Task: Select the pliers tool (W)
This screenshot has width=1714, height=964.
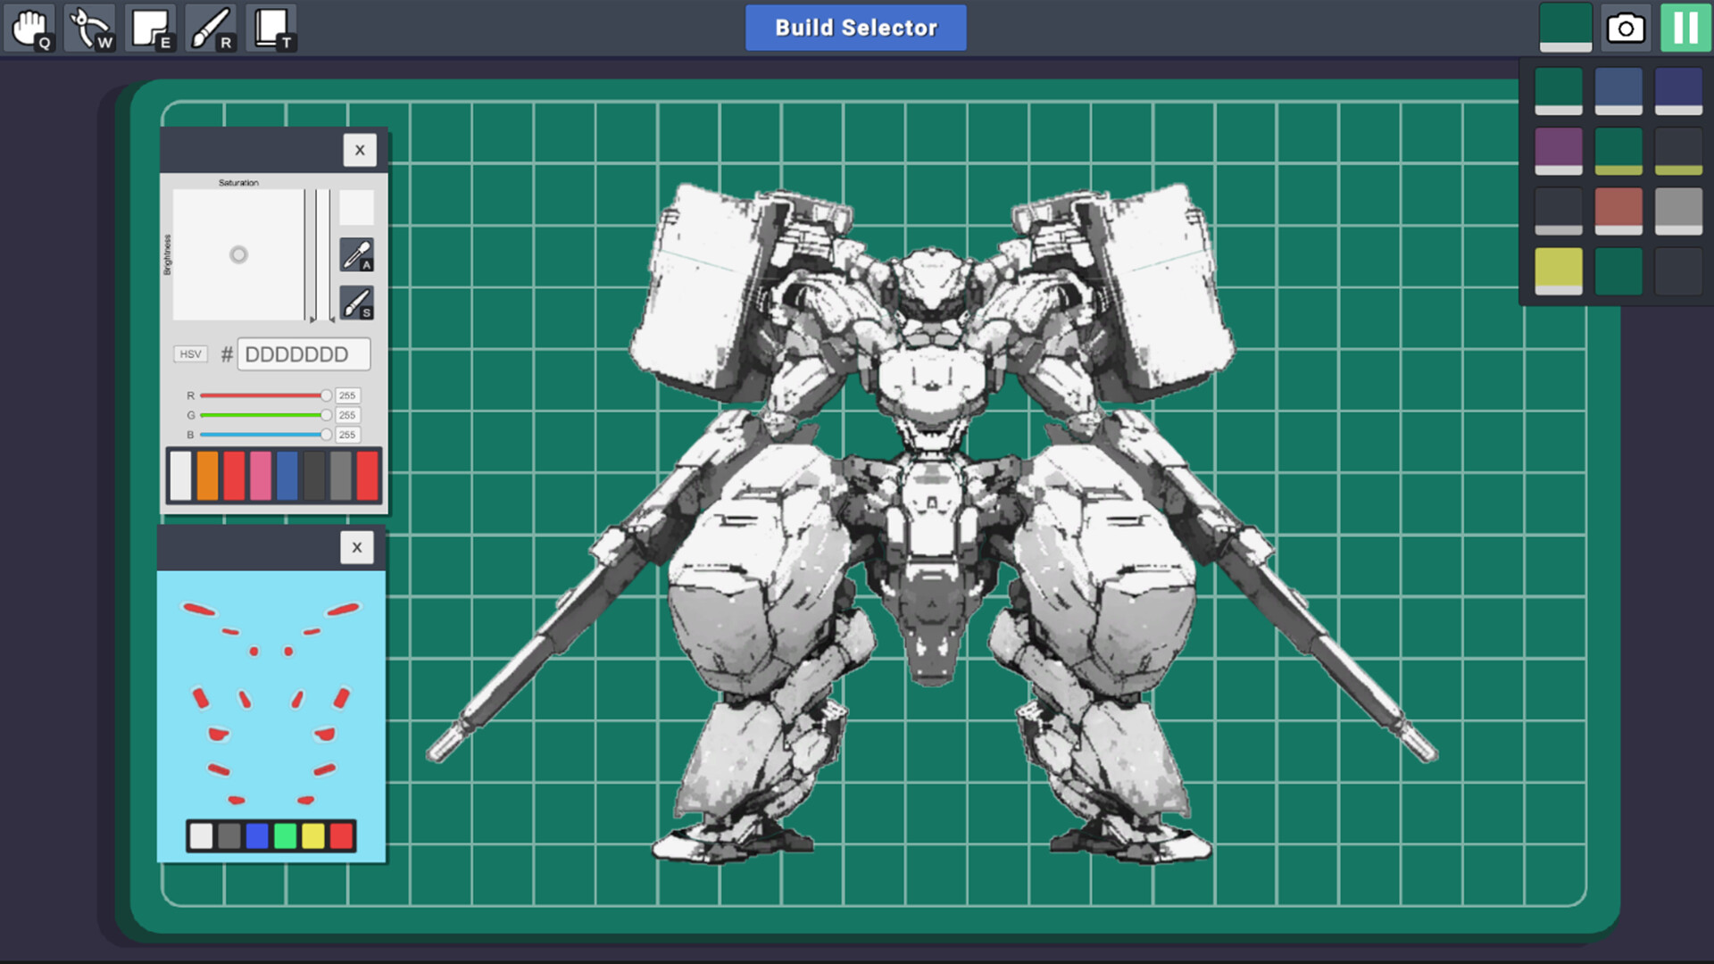Action: coord(89,27)
